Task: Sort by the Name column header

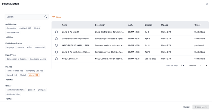Action: [65, 25]
